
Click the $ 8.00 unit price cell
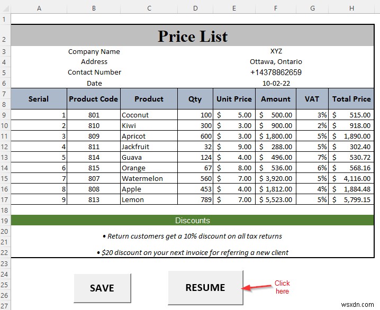point(234,168)
